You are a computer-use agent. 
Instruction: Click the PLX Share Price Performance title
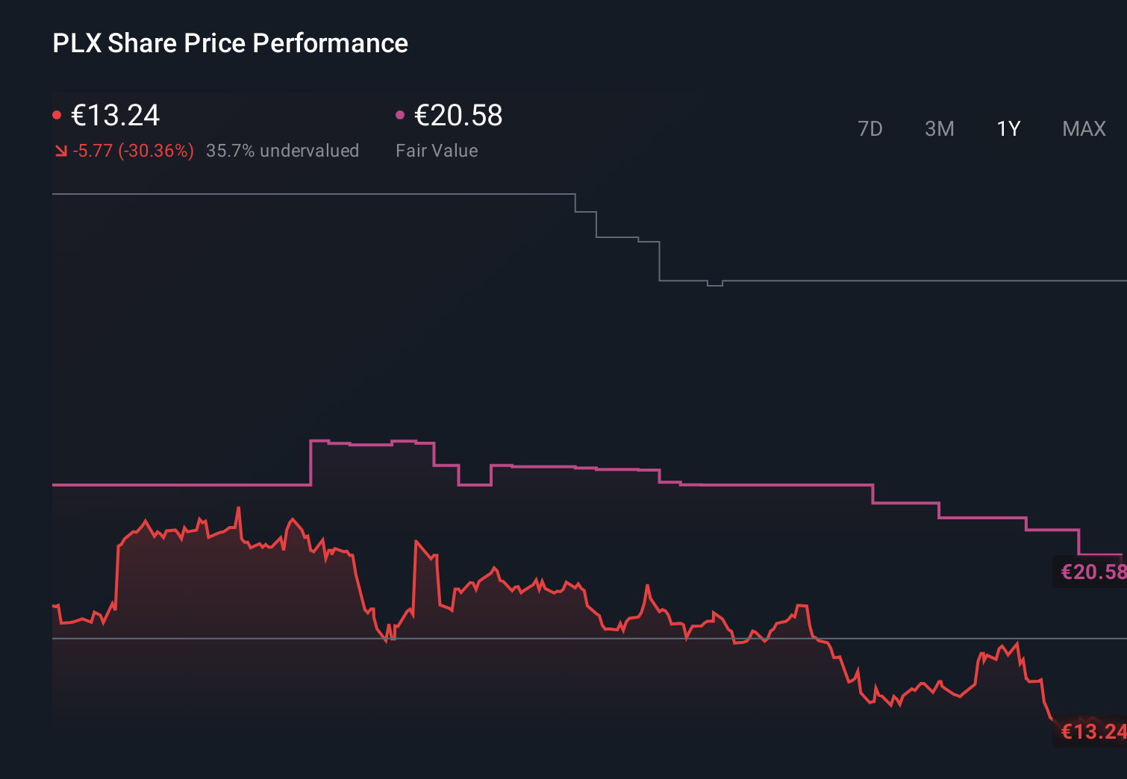click(230, 43)
